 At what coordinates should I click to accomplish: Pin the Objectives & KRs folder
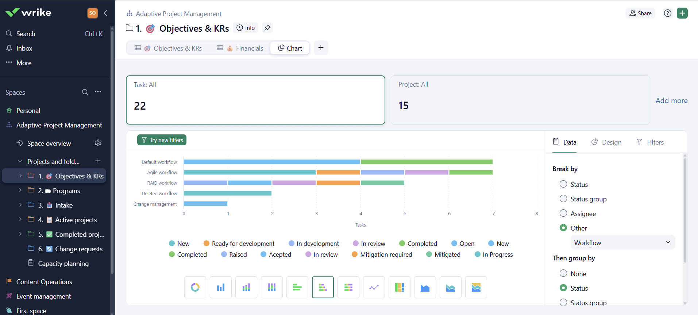coord(267,28)
